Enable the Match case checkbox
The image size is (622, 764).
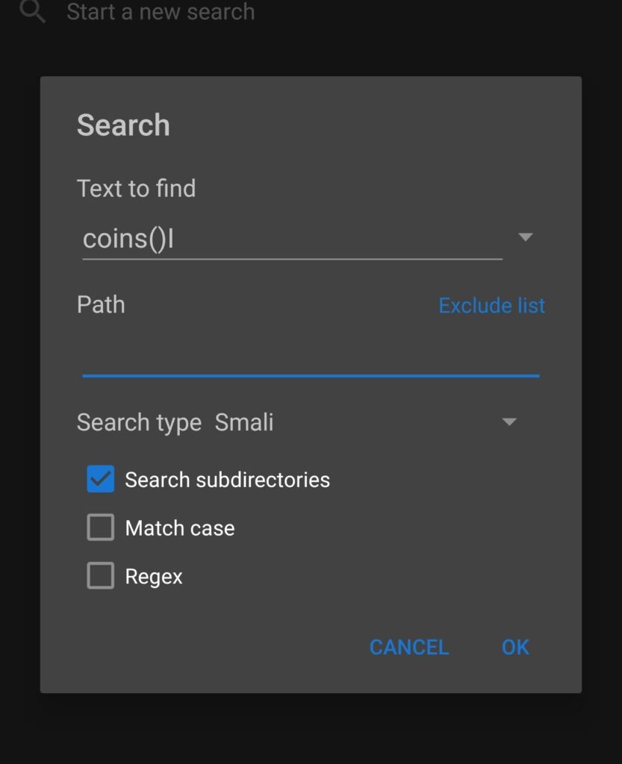click(101, 527)
